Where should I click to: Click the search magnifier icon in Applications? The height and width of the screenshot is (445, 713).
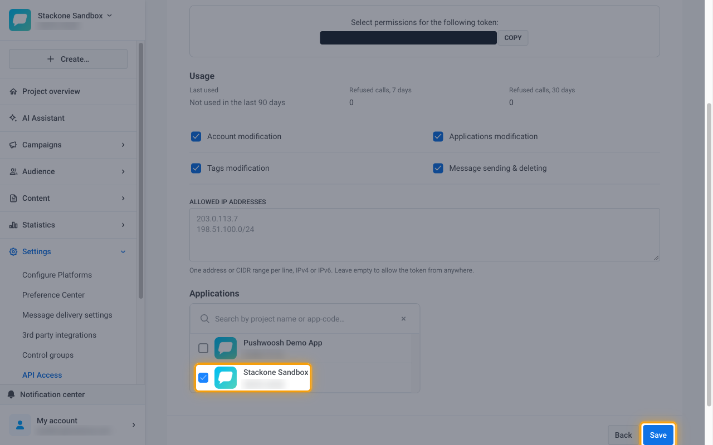205,319
